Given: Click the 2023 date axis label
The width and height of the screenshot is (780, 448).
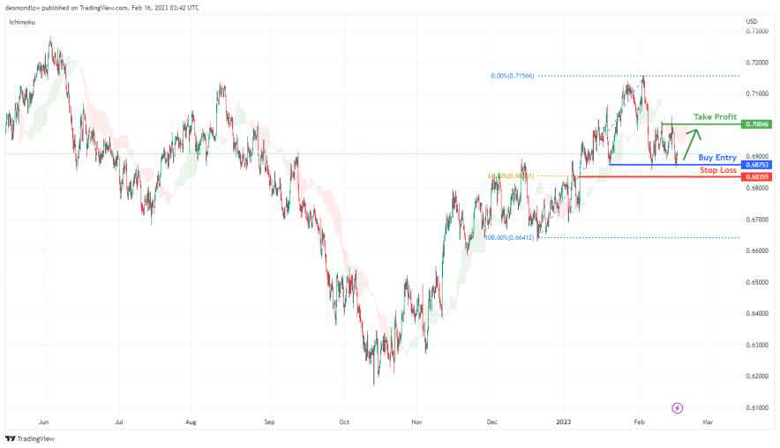Looking at the screenshot, I should coord(564,422).
